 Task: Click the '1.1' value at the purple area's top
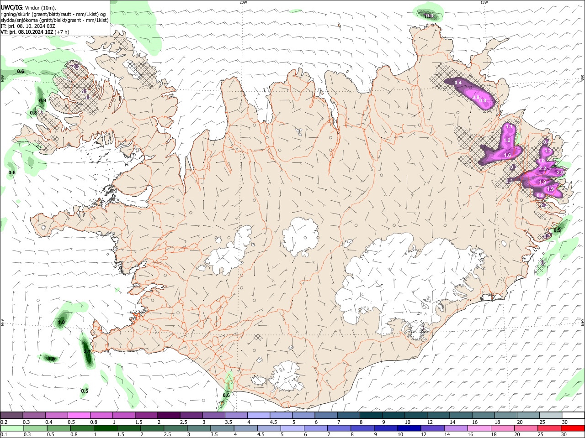509,126
